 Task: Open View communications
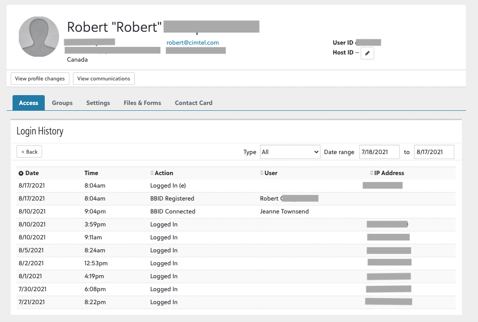point(104,79)
